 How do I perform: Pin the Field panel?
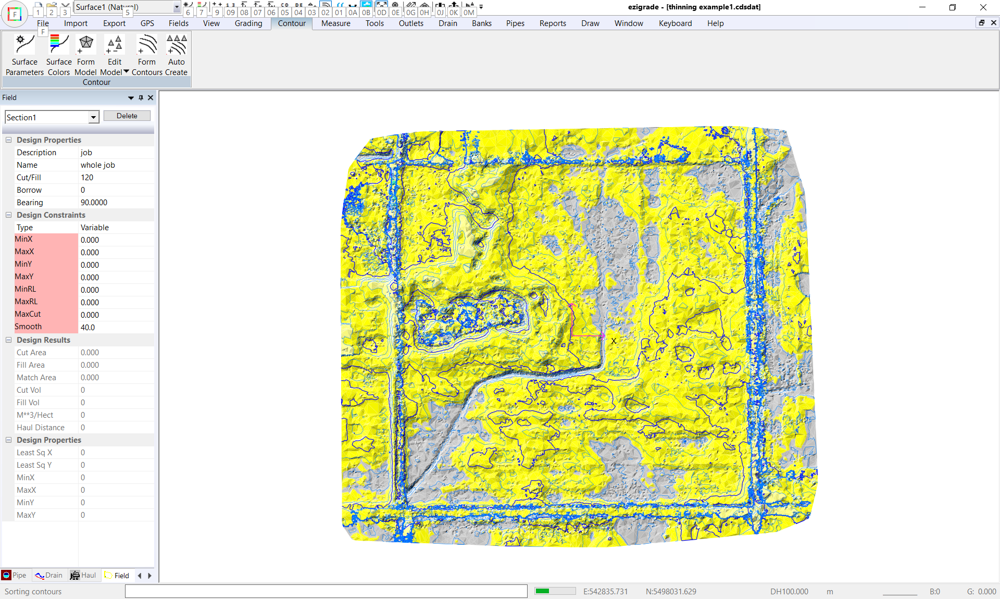tap(141, 98)
